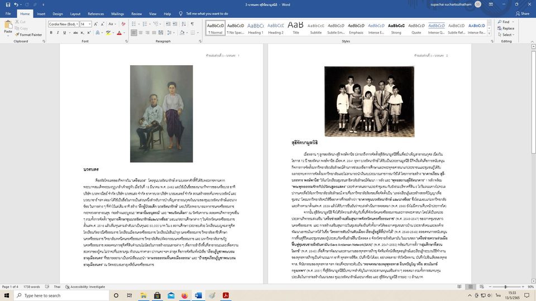The image size is (536, 301).
Task: Switch to the Mailings tab
Action: point(118,14)
